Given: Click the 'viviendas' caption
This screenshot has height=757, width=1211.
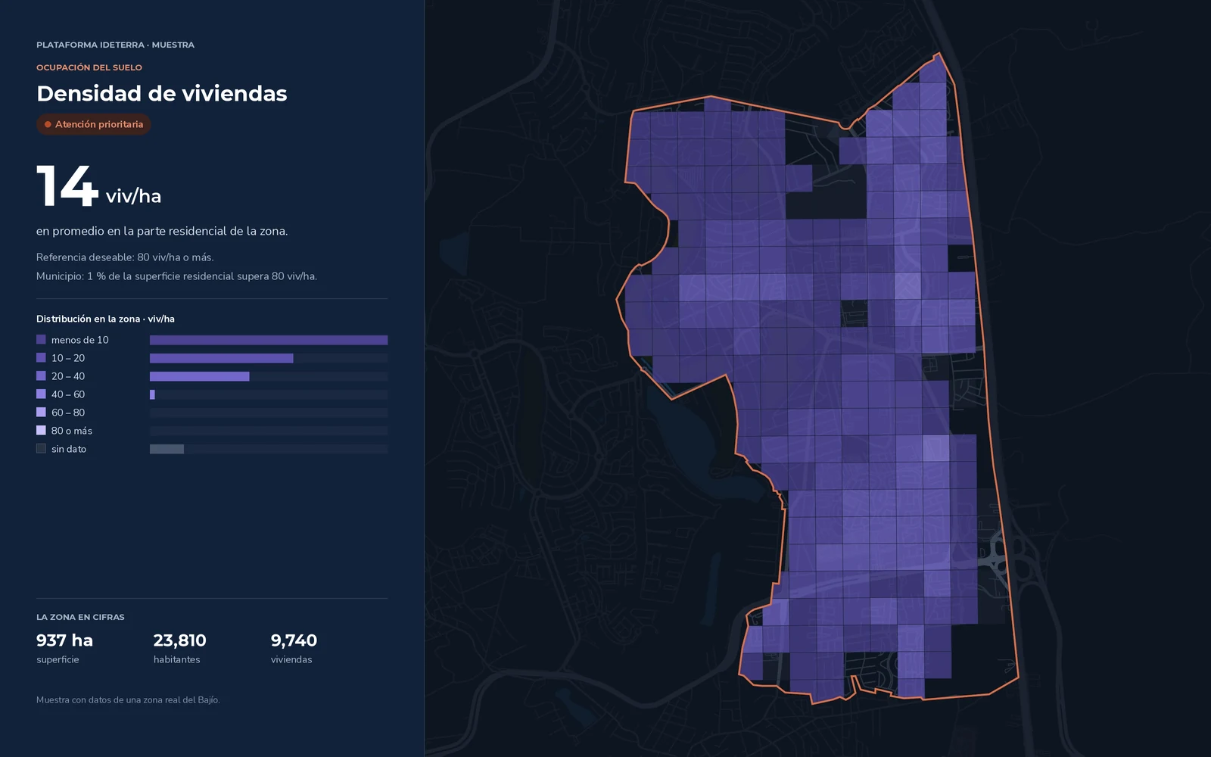Looking at the screenshot, I should click(291, 659).
